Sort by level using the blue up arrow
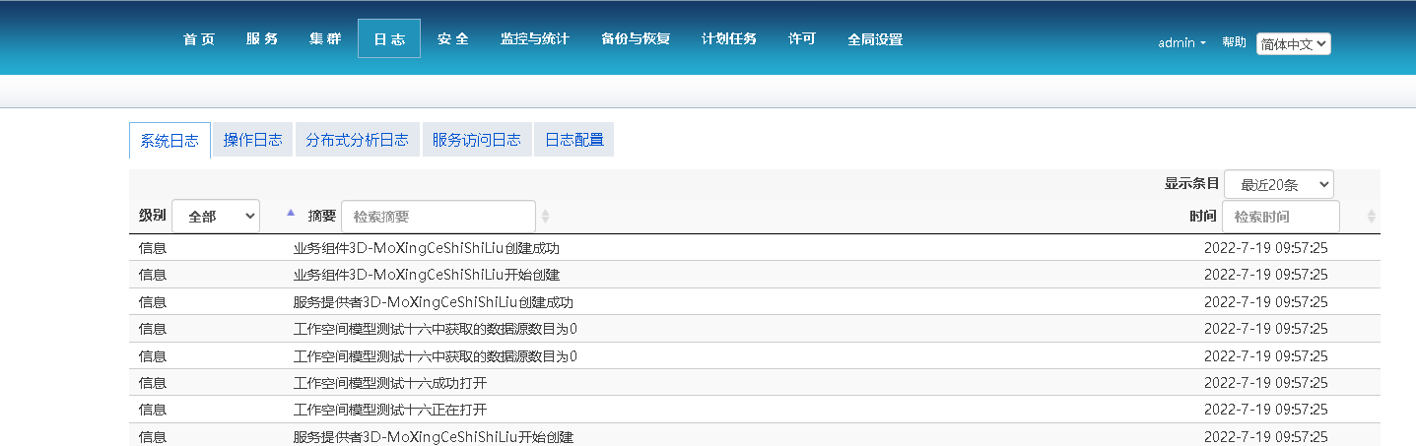1416x446 pixels. pyautogui.click(x=290, y=213)
